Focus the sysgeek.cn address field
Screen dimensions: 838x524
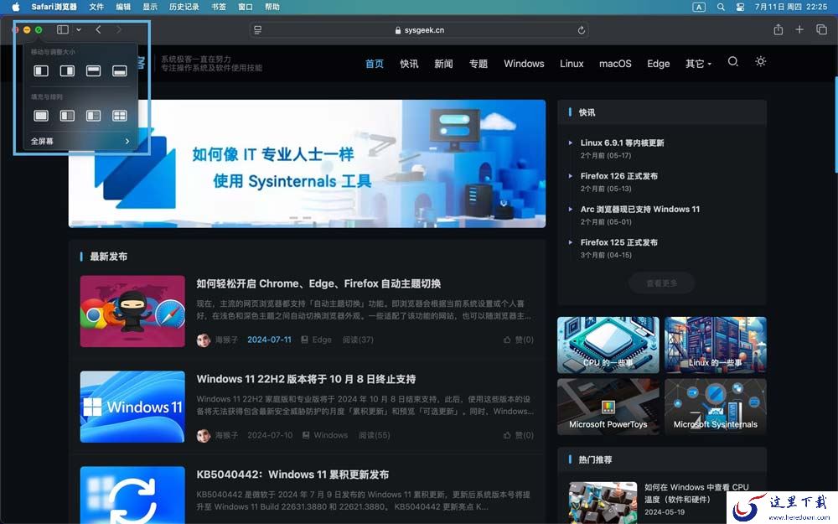[419, 30]
